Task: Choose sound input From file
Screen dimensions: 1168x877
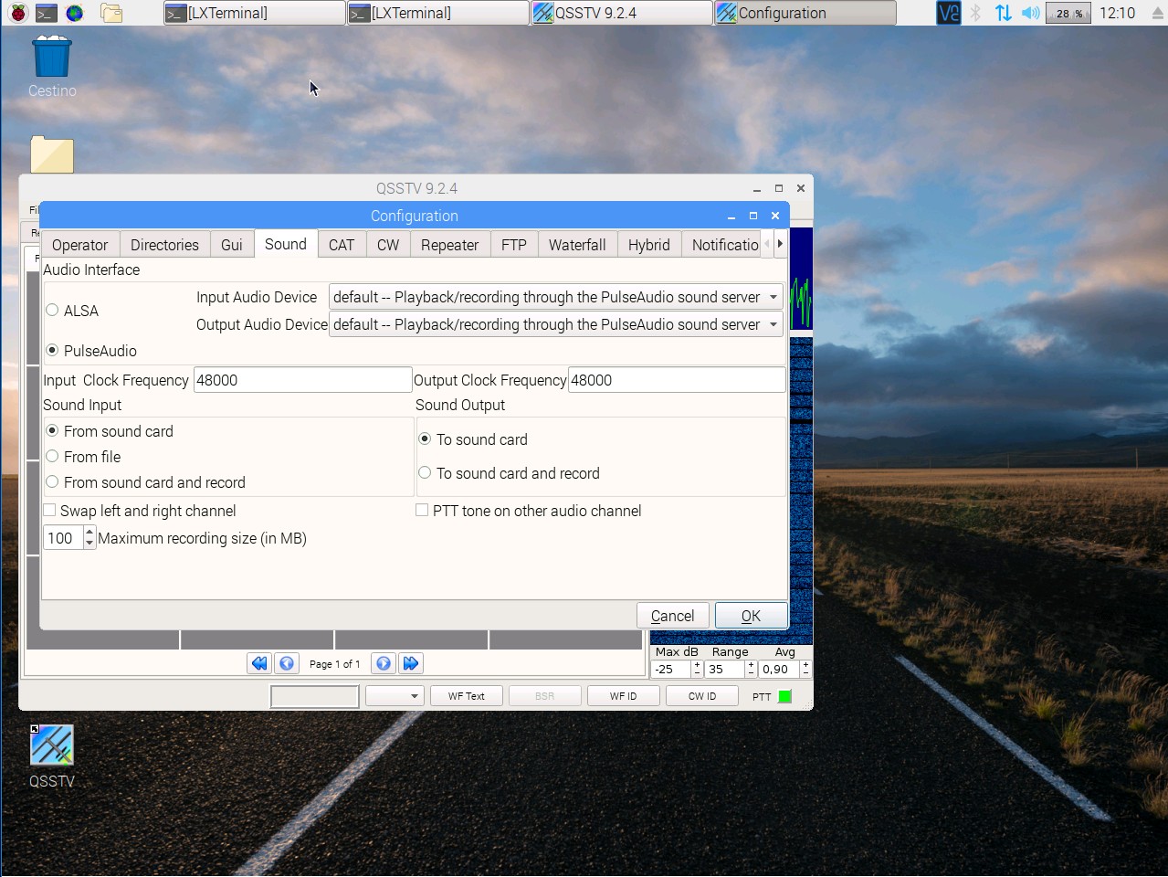Action: [x=52, y=457]
